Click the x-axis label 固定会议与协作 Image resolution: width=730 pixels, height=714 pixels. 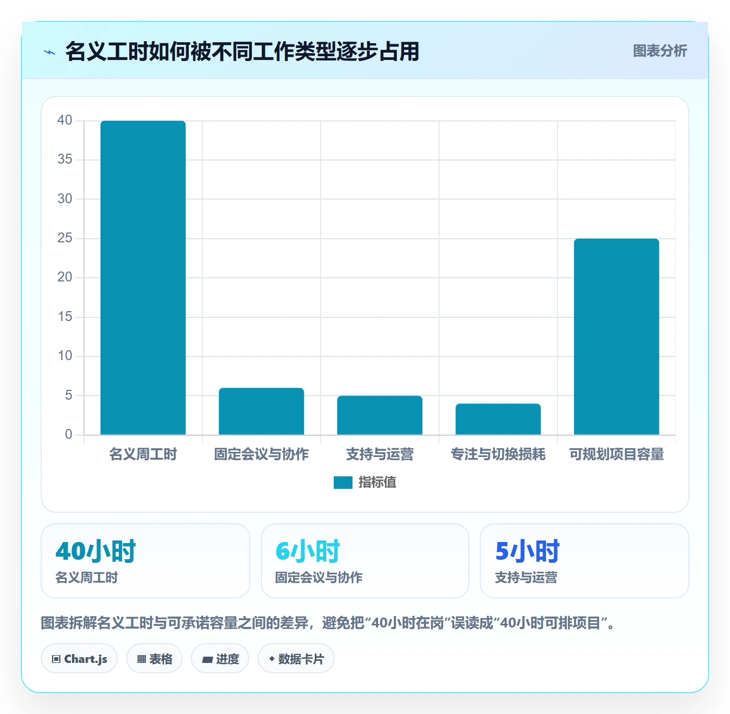click(261, 454)
